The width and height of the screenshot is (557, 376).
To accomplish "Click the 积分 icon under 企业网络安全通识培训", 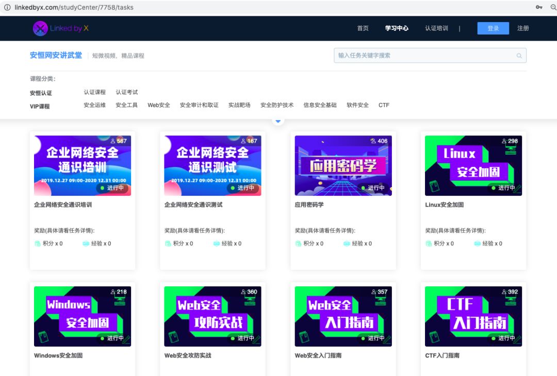I will [x=38, y=244].
